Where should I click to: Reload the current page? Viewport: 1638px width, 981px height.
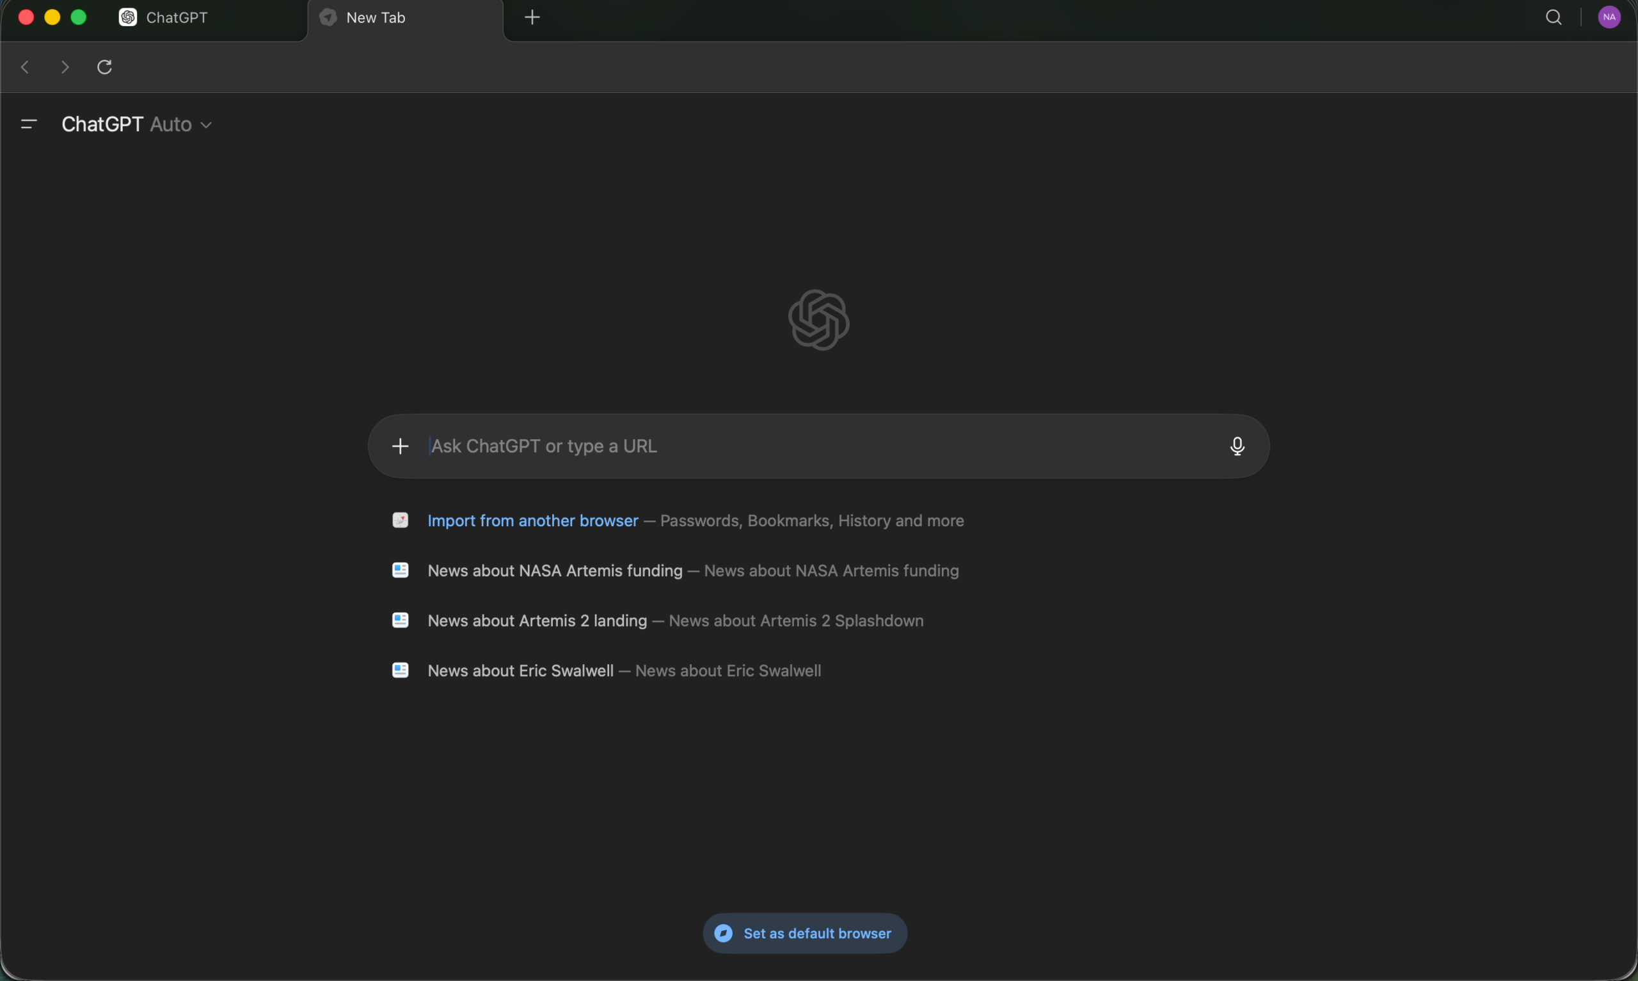click(104, 67)
